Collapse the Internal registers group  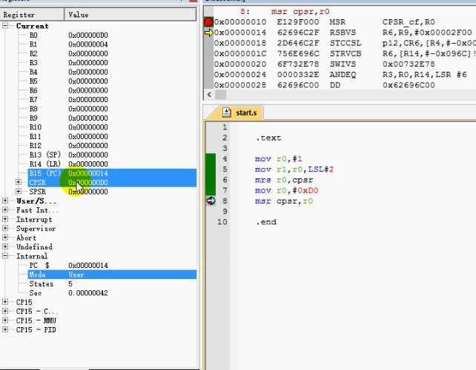(x=6, y=256)
